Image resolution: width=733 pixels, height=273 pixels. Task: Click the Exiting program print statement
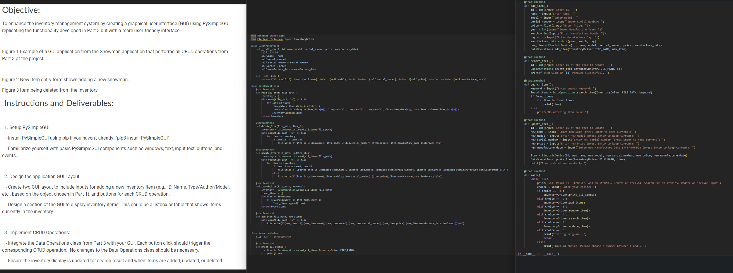point(565,234)
